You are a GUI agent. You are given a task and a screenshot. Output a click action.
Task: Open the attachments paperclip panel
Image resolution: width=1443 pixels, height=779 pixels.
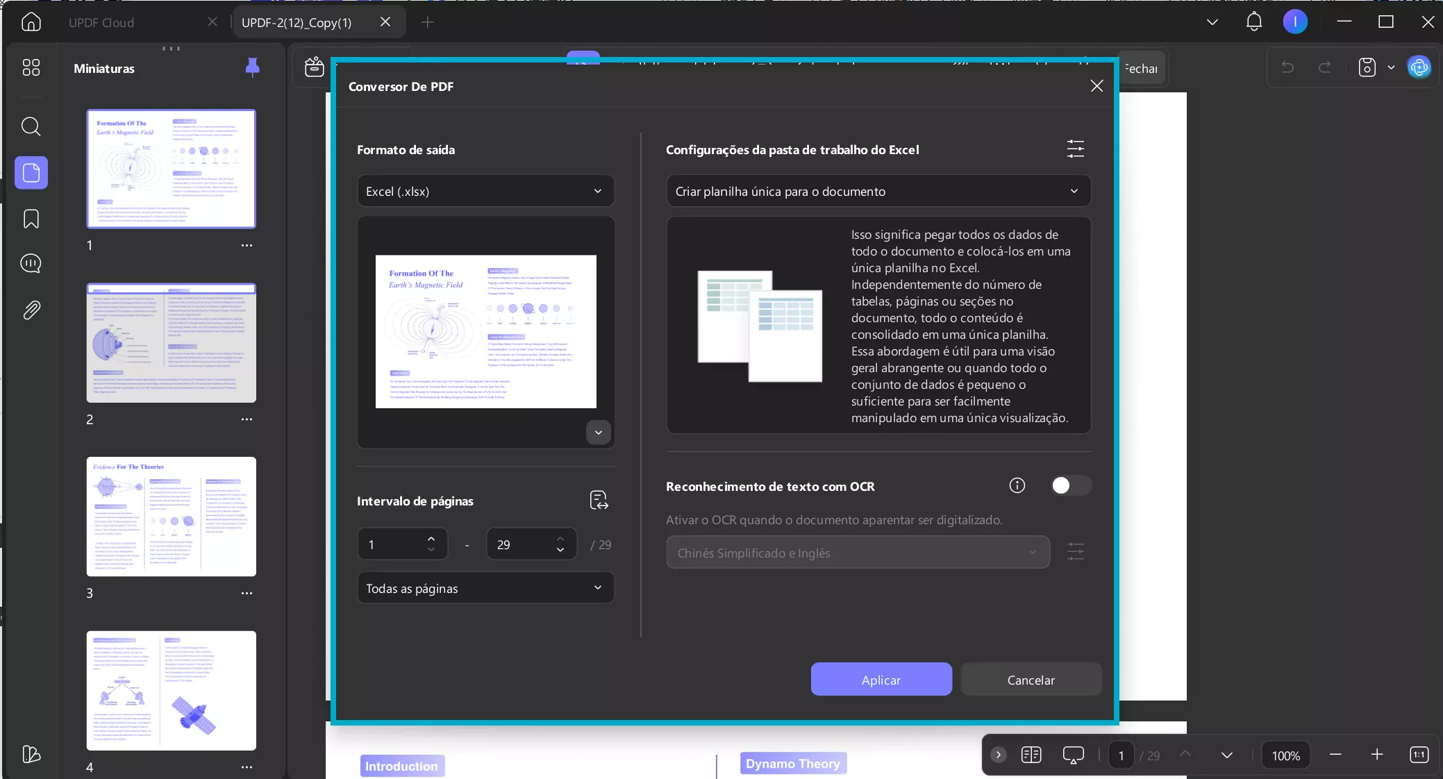point(31,310)
